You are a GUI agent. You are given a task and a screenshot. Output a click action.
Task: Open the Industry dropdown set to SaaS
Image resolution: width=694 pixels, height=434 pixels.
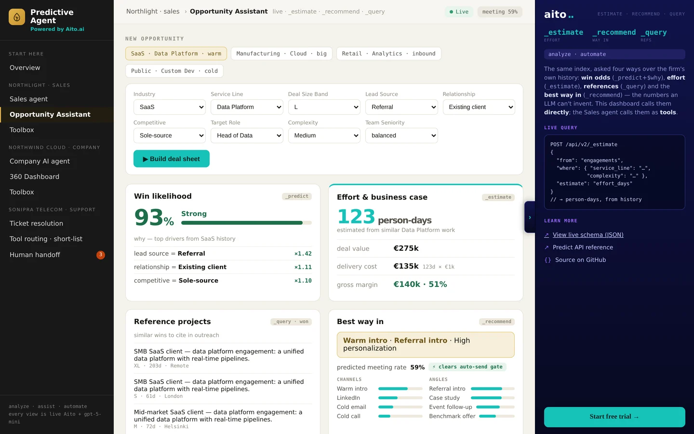click(x=170, y=107)
